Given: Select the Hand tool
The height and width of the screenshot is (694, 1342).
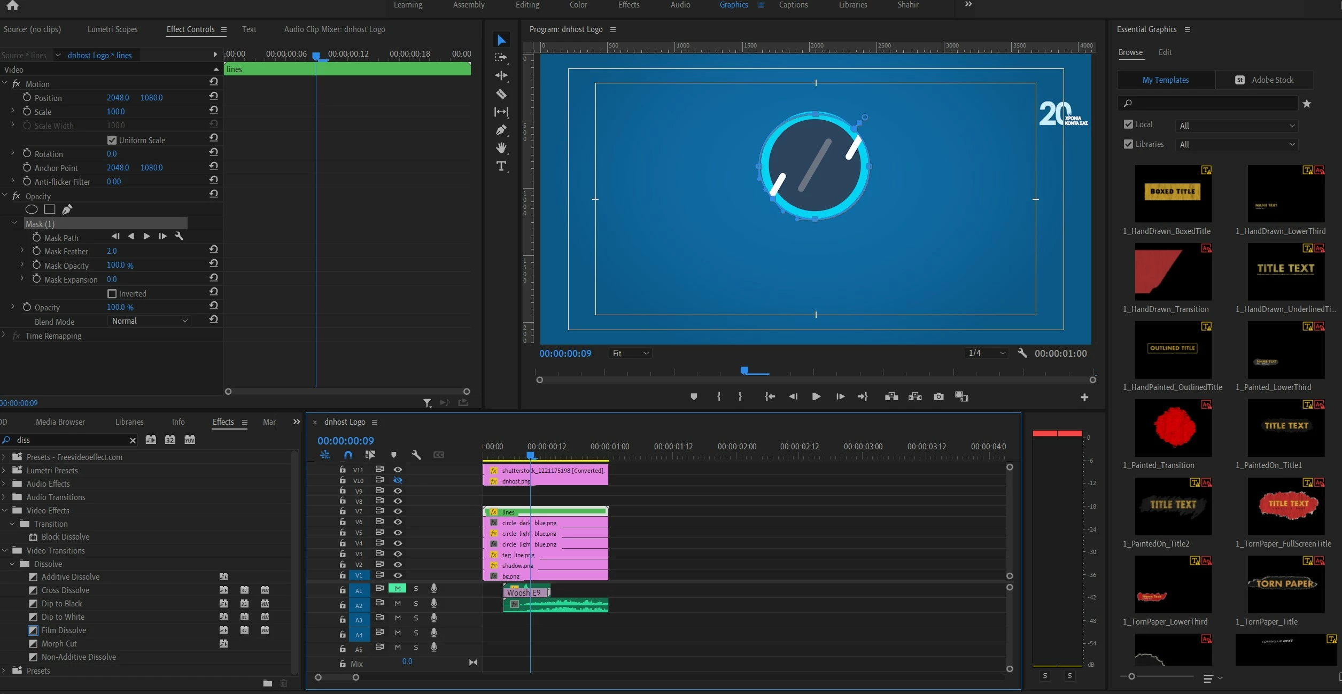Looking at the screenshot, I should coord(501,148).
